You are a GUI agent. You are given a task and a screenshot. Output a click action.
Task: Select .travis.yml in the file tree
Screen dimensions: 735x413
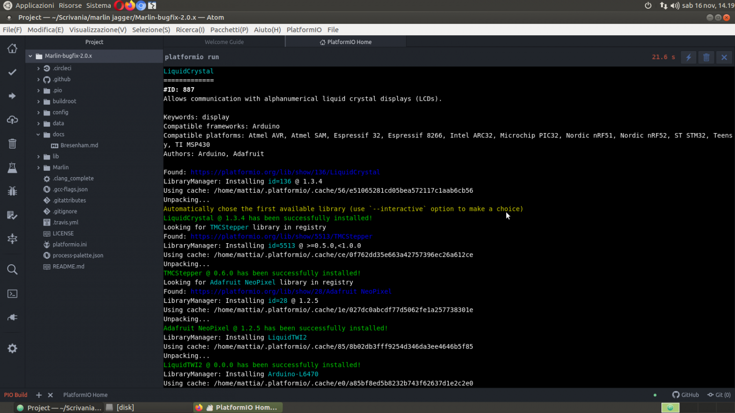point(66,223)
